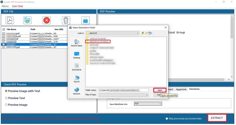
Task: Select Desktop in the dialog sidebar
Action: tap(77, 55)
